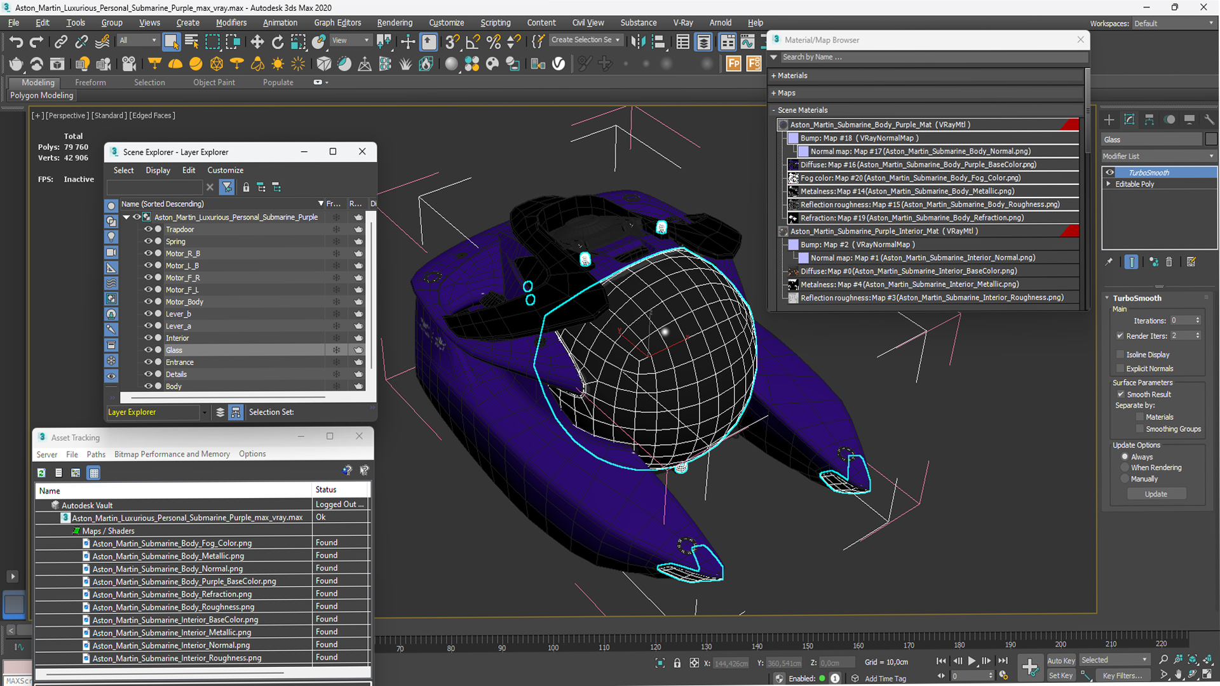Viewport: 1220px width, 686px height.
Task: Click Search by Name field in Material Browser
Action: click(934, 57)
